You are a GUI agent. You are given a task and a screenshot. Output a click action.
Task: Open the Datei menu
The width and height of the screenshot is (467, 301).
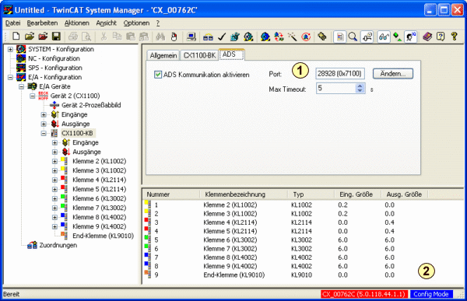point(12,23)
